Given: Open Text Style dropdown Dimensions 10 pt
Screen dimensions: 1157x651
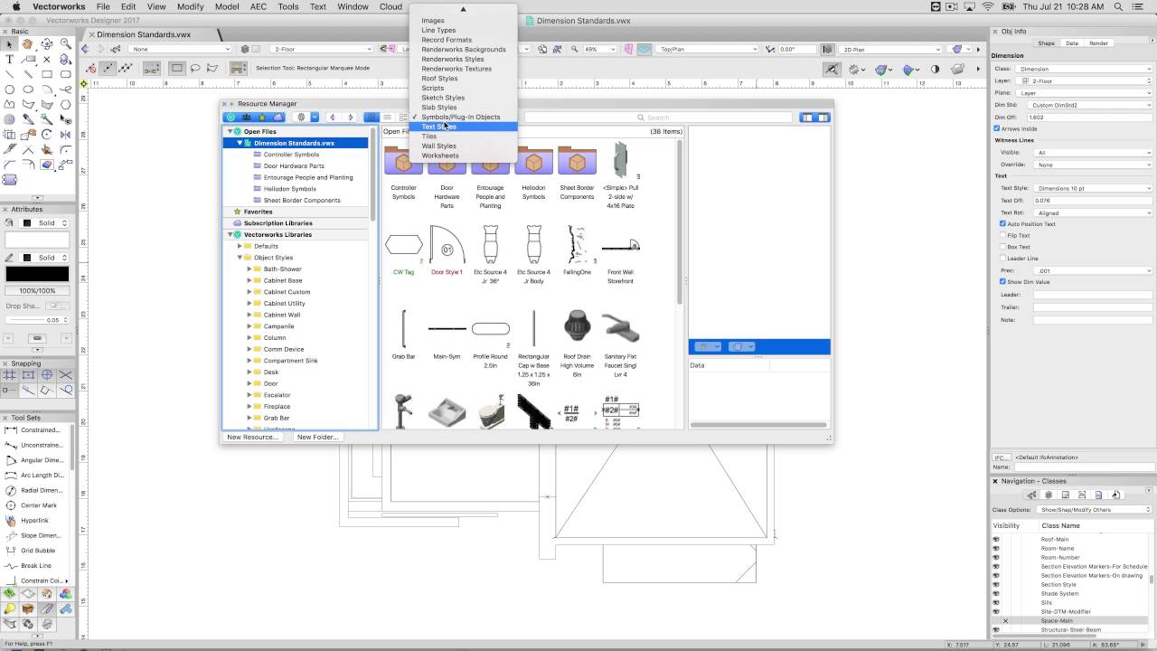Looking at the screenshot, I should point(1092,188).
